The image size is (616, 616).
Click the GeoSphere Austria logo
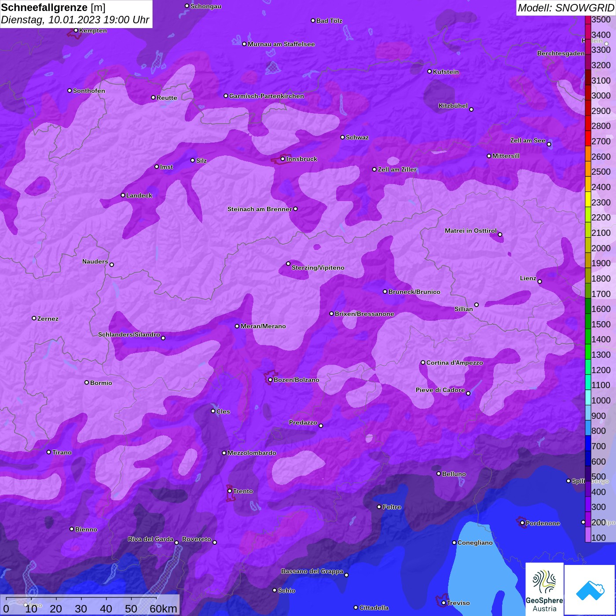[x=544, y=590]
